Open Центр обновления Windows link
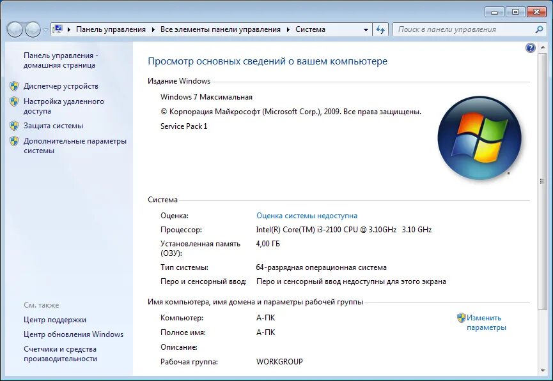The width and height of the screenshot is (553, 381). (74, 334)
